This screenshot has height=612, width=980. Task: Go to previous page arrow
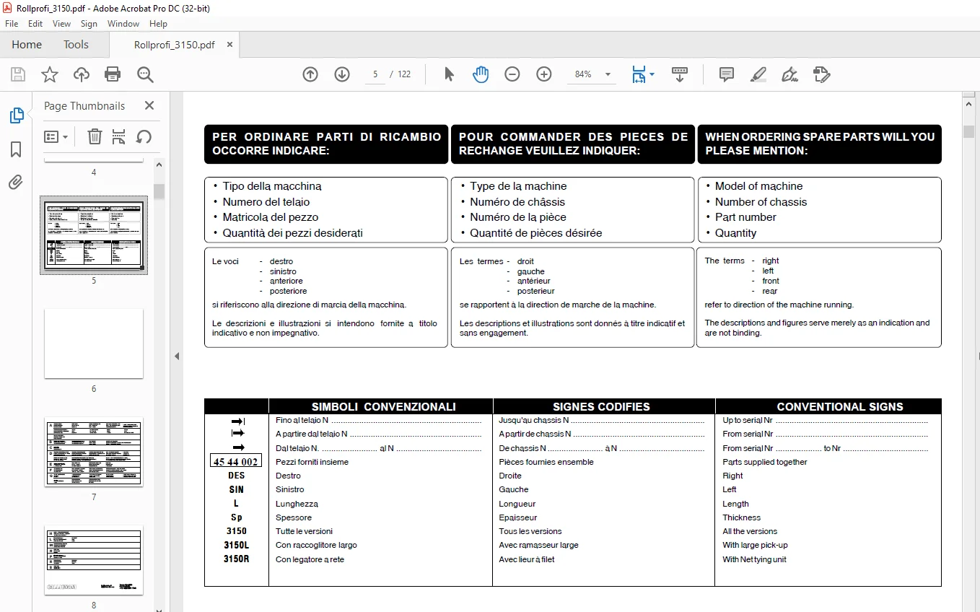coord(310,74)
